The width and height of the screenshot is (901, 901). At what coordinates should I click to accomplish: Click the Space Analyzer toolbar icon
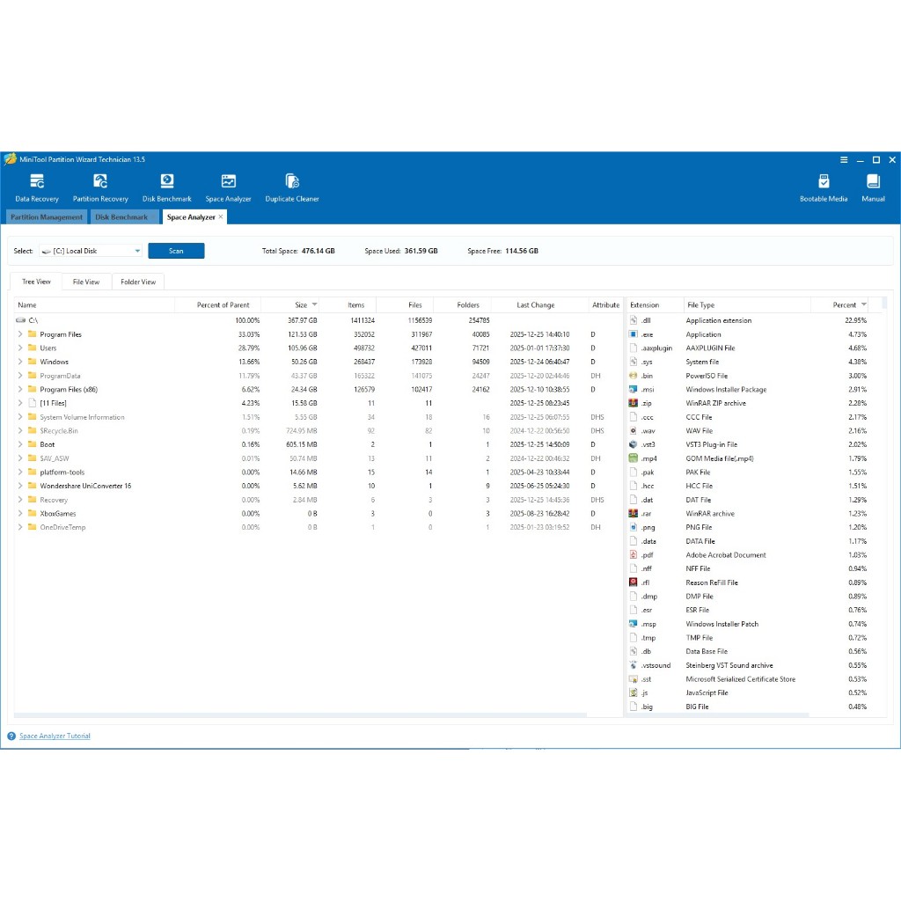(228, 187)
